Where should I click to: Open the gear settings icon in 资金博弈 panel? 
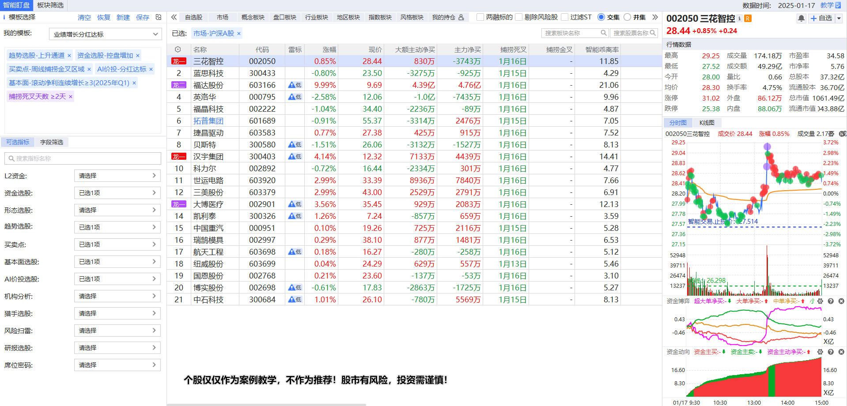(820, 301)
